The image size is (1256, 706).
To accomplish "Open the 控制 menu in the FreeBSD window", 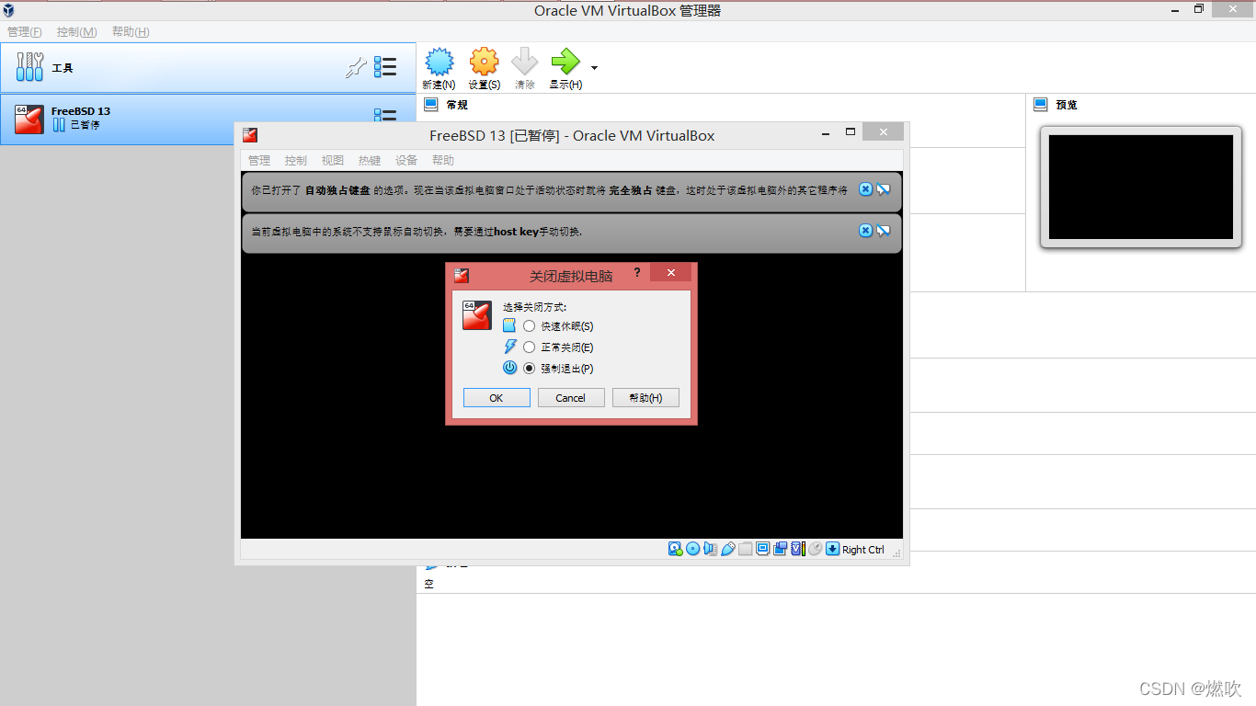I will click(x=296, y=160).
